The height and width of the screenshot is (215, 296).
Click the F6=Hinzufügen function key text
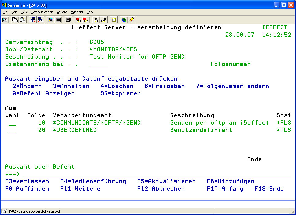(231, 181)
